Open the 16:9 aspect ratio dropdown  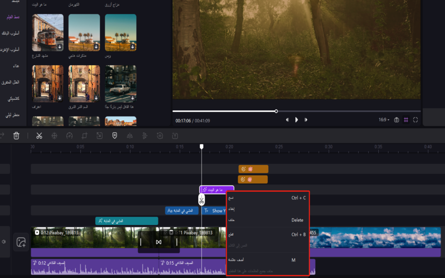click(384, 120)
